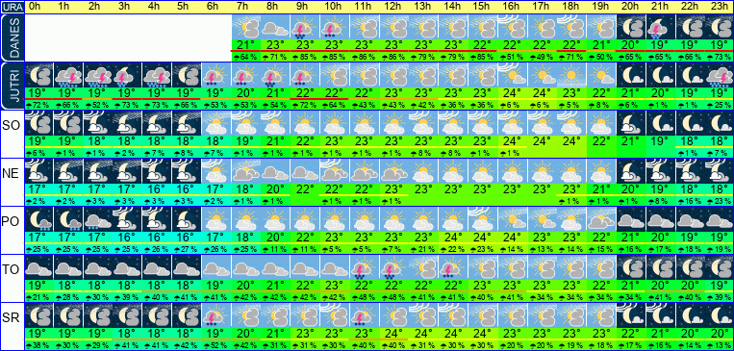The width and height of the screenshot is (734, 351).
Task: Click the 12h column header
Action: (x=393, y=7)
